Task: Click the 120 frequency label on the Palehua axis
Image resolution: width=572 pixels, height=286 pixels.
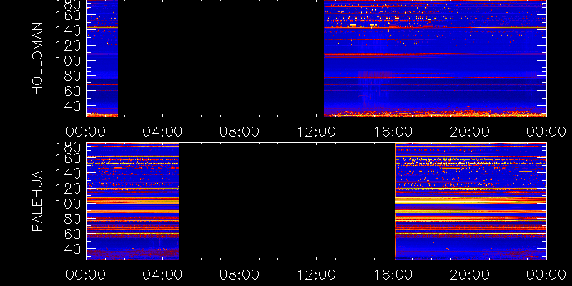Action: 68,189
